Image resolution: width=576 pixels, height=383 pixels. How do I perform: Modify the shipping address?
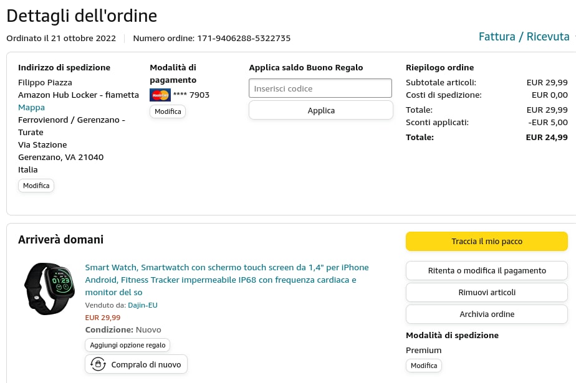click(36, 186)
